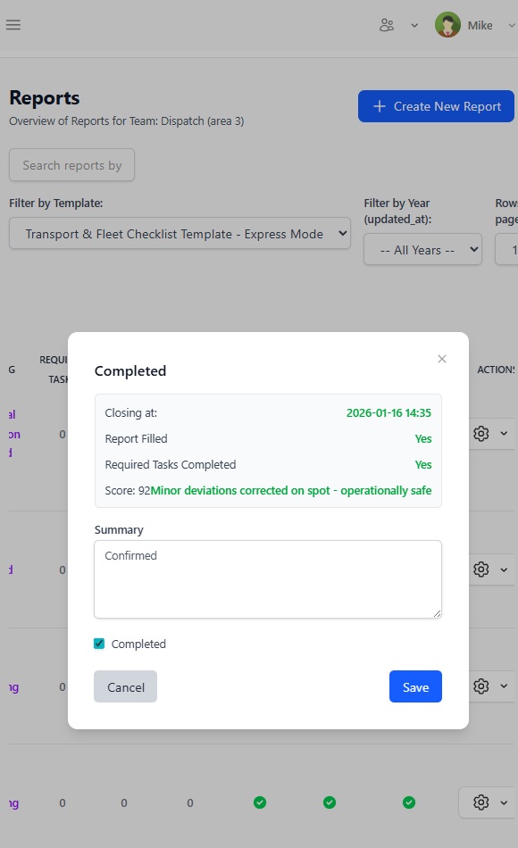Click the first row's gear actions icon
Image resolution: width=518 pixels, height=848 pixels.
[481, 433]
